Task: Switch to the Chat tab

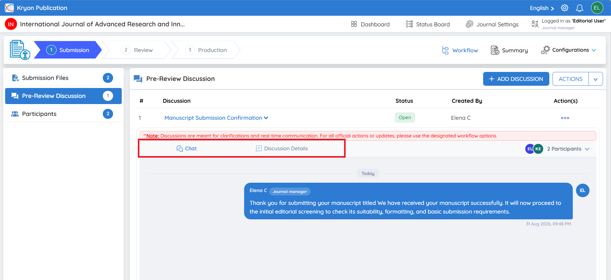Action: pos(187,149)
